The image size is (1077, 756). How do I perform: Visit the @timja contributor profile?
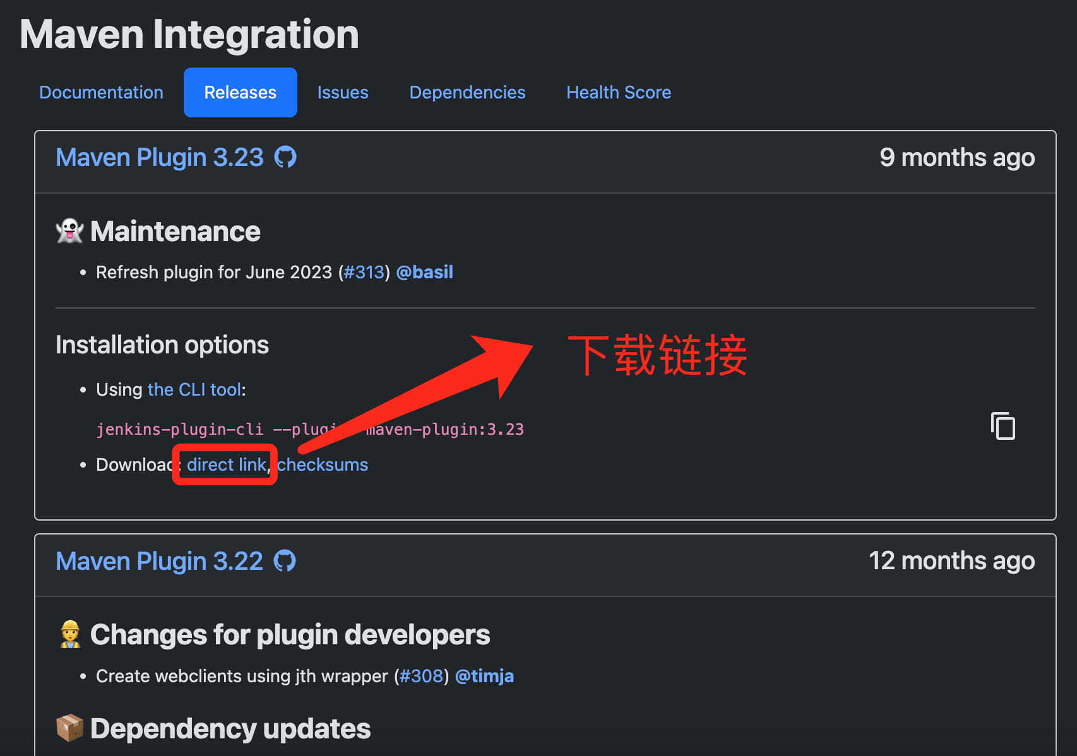484,676
